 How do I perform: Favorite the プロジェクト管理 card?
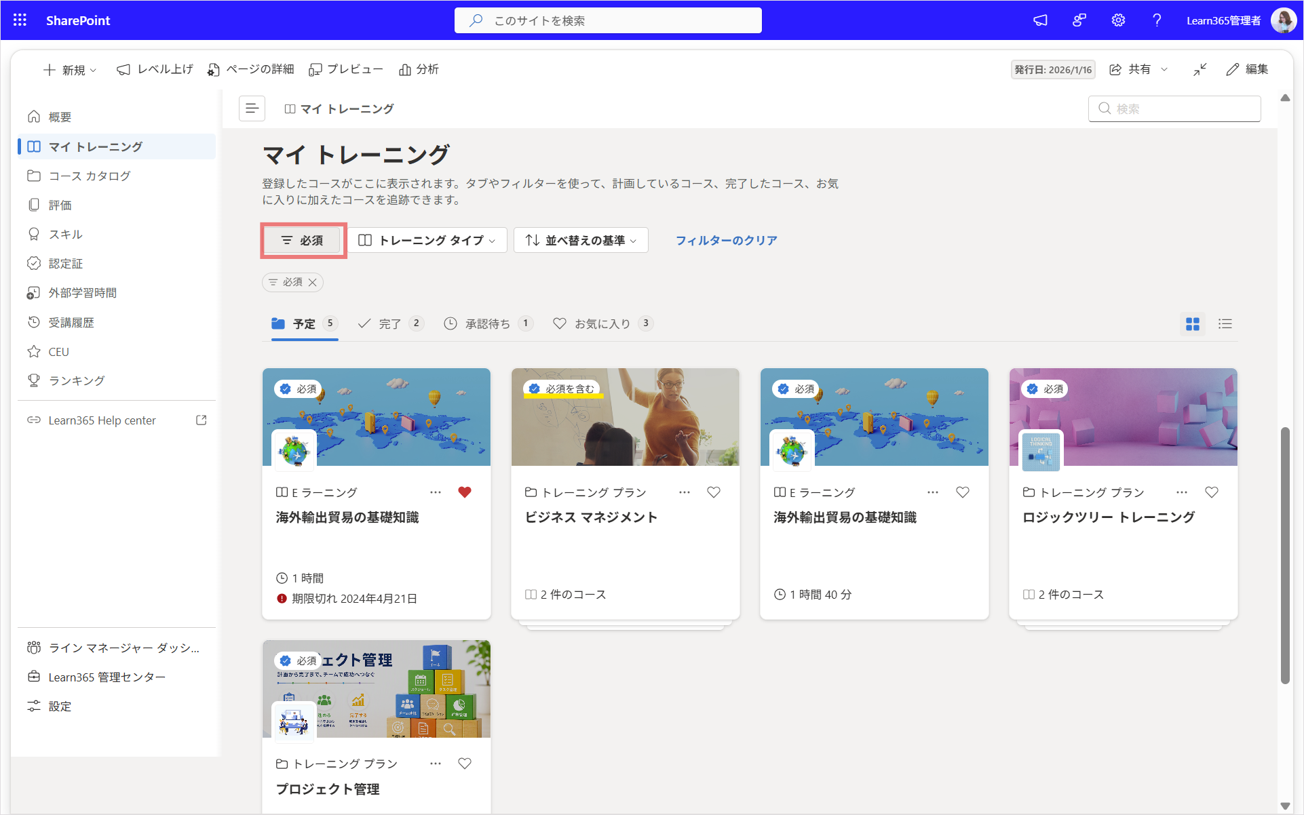465,763
